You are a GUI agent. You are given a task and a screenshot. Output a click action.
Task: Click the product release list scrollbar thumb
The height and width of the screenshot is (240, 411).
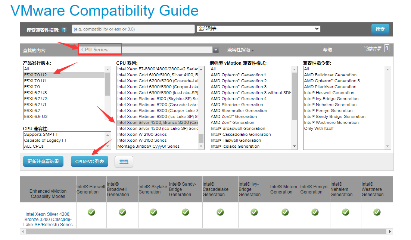tap(108, 84)
